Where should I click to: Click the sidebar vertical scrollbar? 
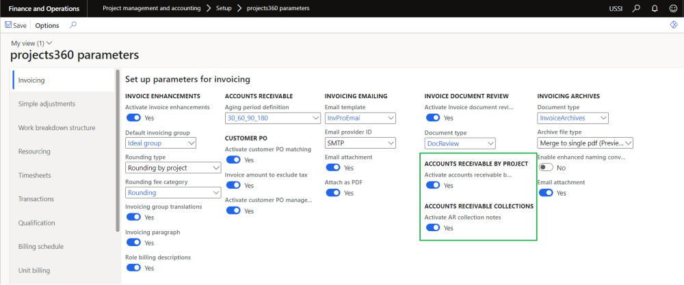(x=118, y=150)
